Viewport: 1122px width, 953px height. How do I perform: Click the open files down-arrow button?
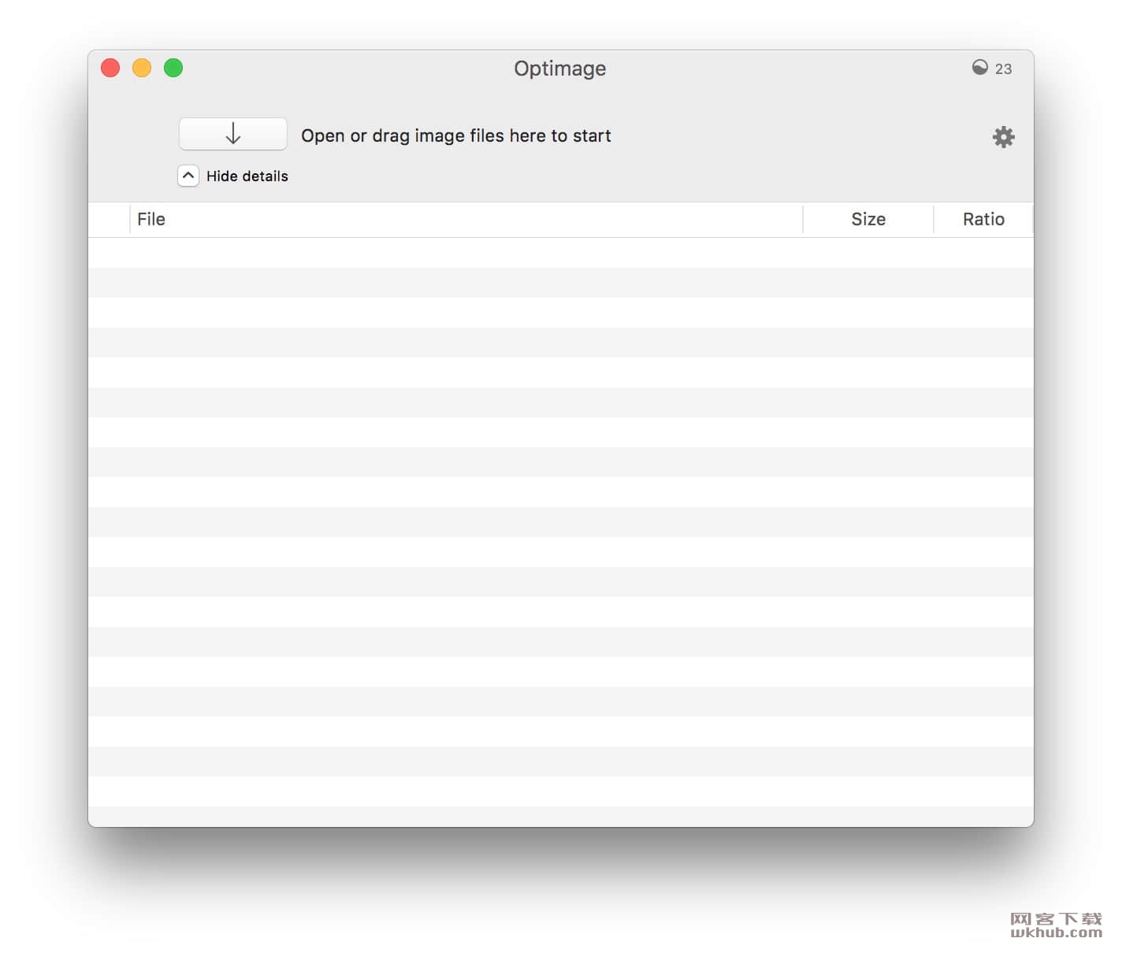click(x=233, y=134)
